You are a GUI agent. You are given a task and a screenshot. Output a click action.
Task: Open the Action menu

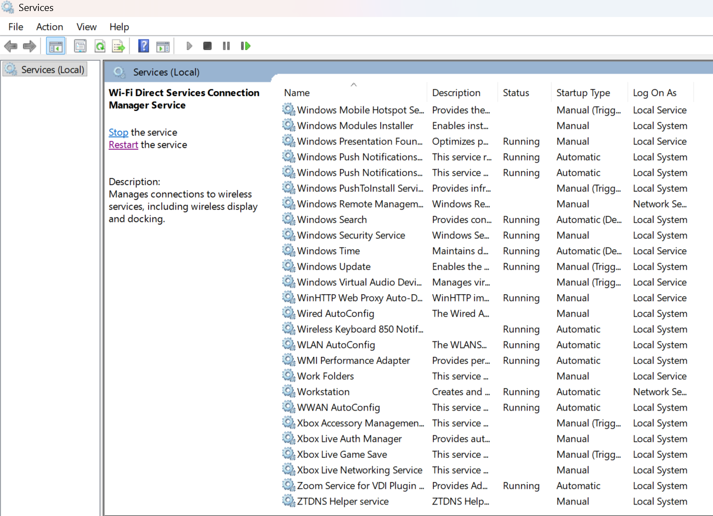(49, 27)
